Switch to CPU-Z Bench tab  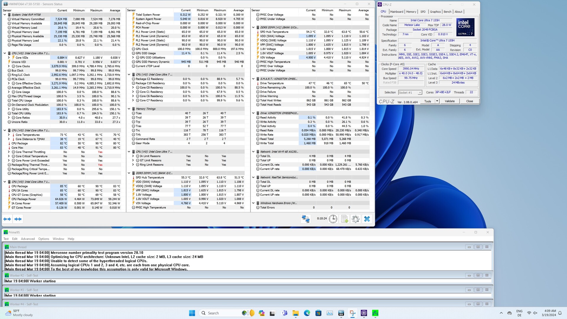coord(447,12)
